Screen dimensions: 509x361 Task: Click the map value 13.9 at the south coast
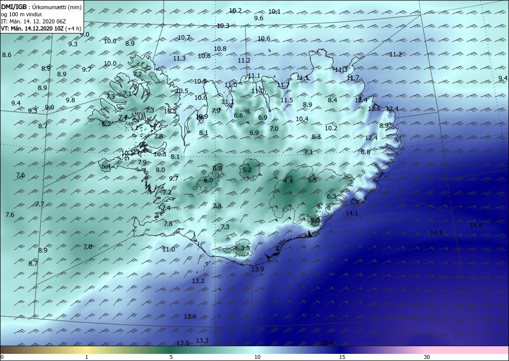pos(258,269)
